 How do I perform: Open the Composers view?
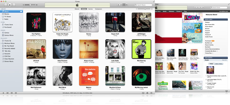pyautogui.click(x=99, y=9)
